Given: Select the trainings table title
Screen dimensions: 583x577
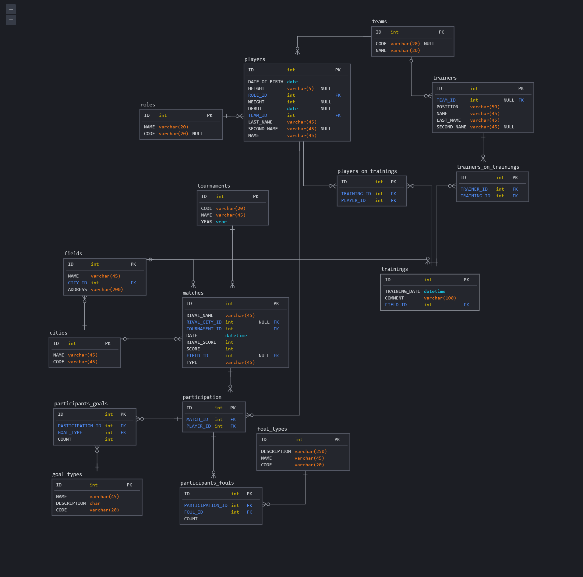Looking at the screenshot, I should (x=394, y=269).
